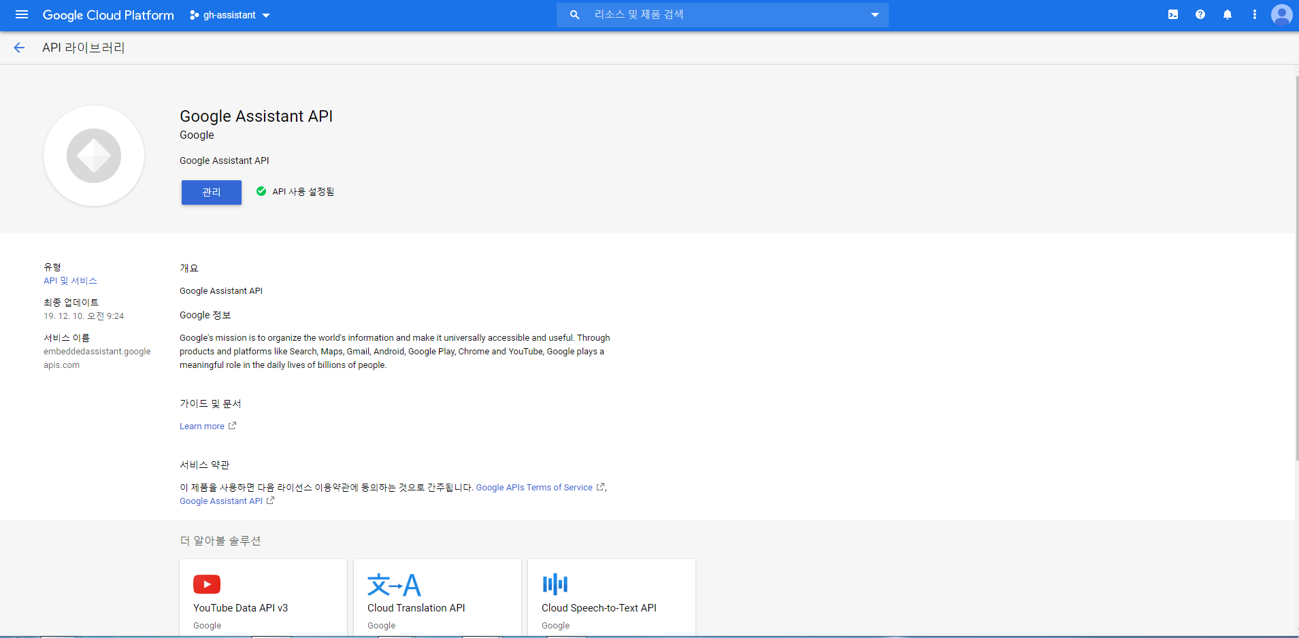Activate Cloud Shell icon
Screen dimensions: 1299x638
pos(1173,14)
